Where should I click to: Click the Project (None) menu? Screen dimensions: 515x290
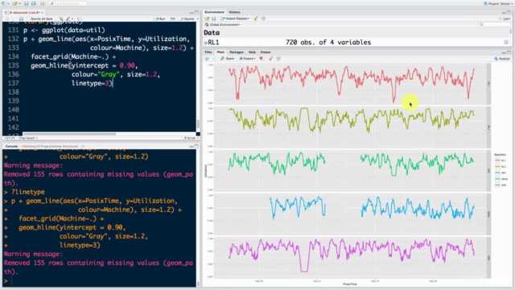point(498,3)
